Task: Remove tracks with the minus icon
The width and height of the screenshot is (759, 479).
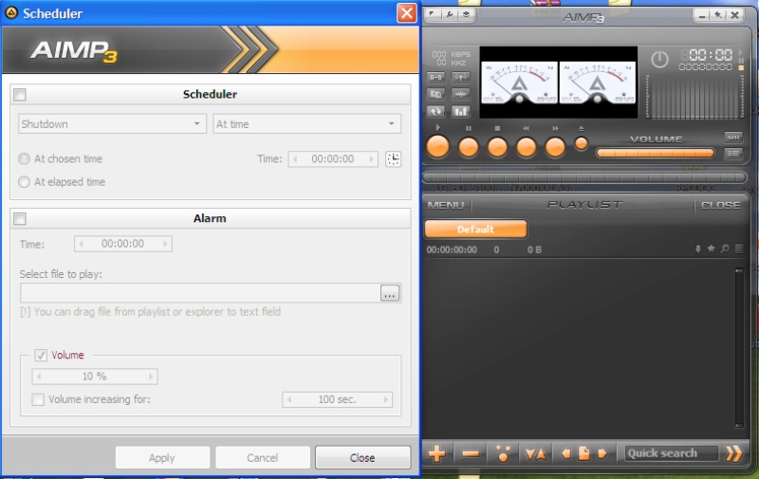Action: click(470, 453)
